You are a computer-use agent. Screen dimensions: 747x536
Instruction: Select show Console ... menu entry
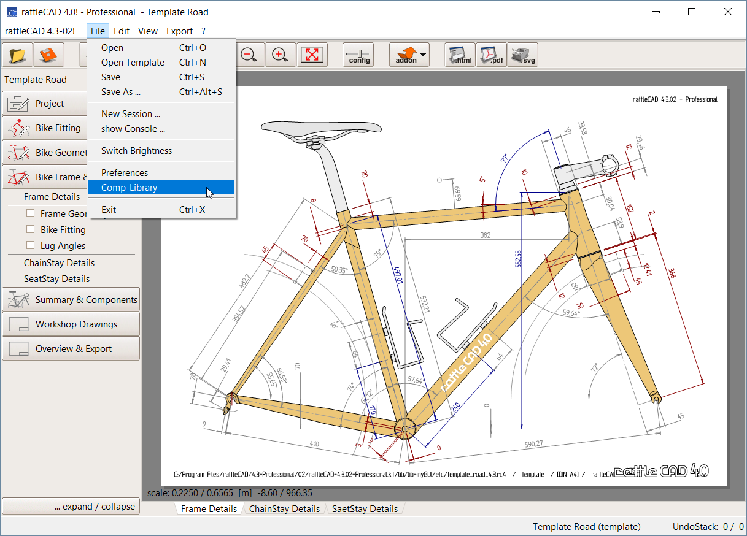[162, 129]
